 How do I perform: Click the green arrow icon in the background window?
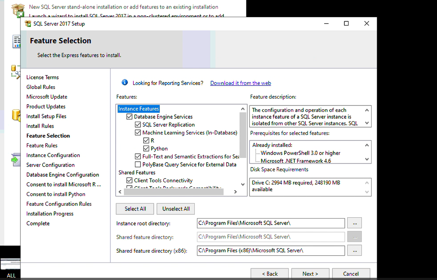[16, 160]
